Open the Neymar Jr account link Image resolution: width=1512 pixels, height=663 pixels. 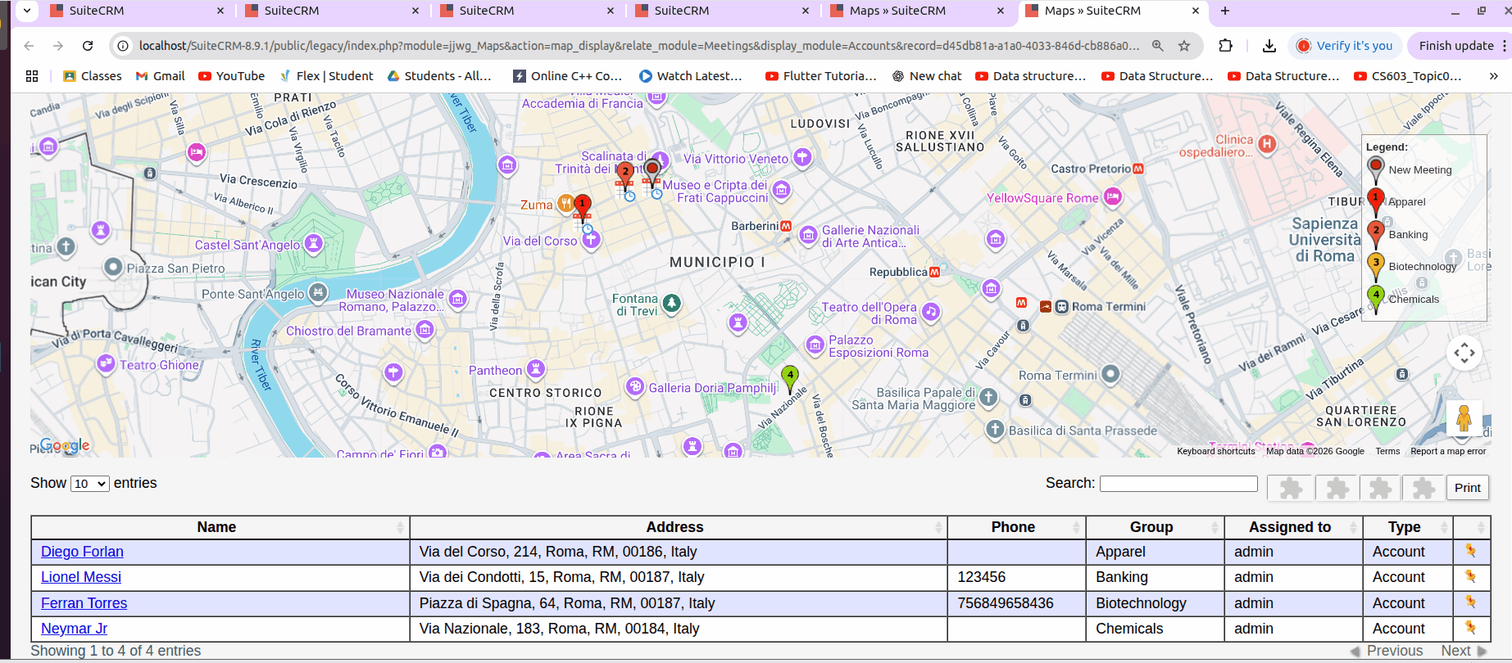click(x=74, y=629)
